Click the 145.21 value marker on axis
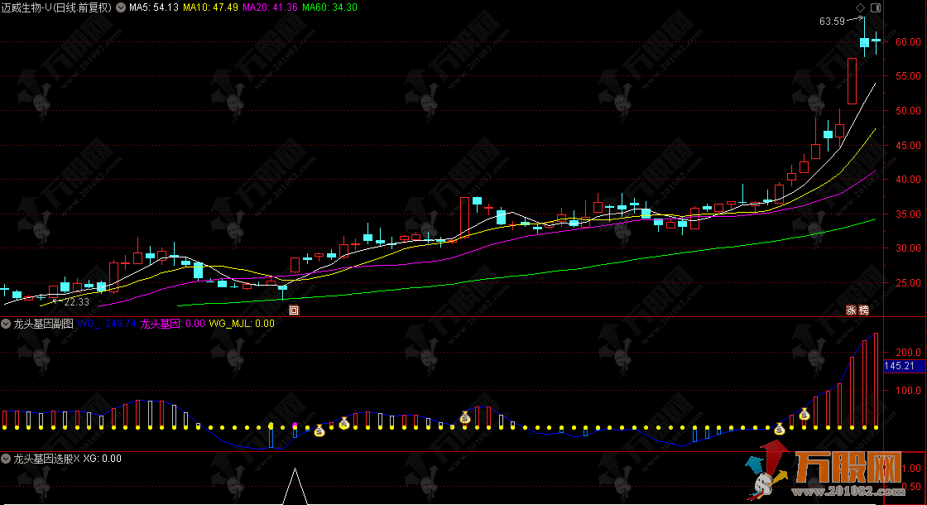The height and width of the screenshot is (505, 927). coord(899,366)
